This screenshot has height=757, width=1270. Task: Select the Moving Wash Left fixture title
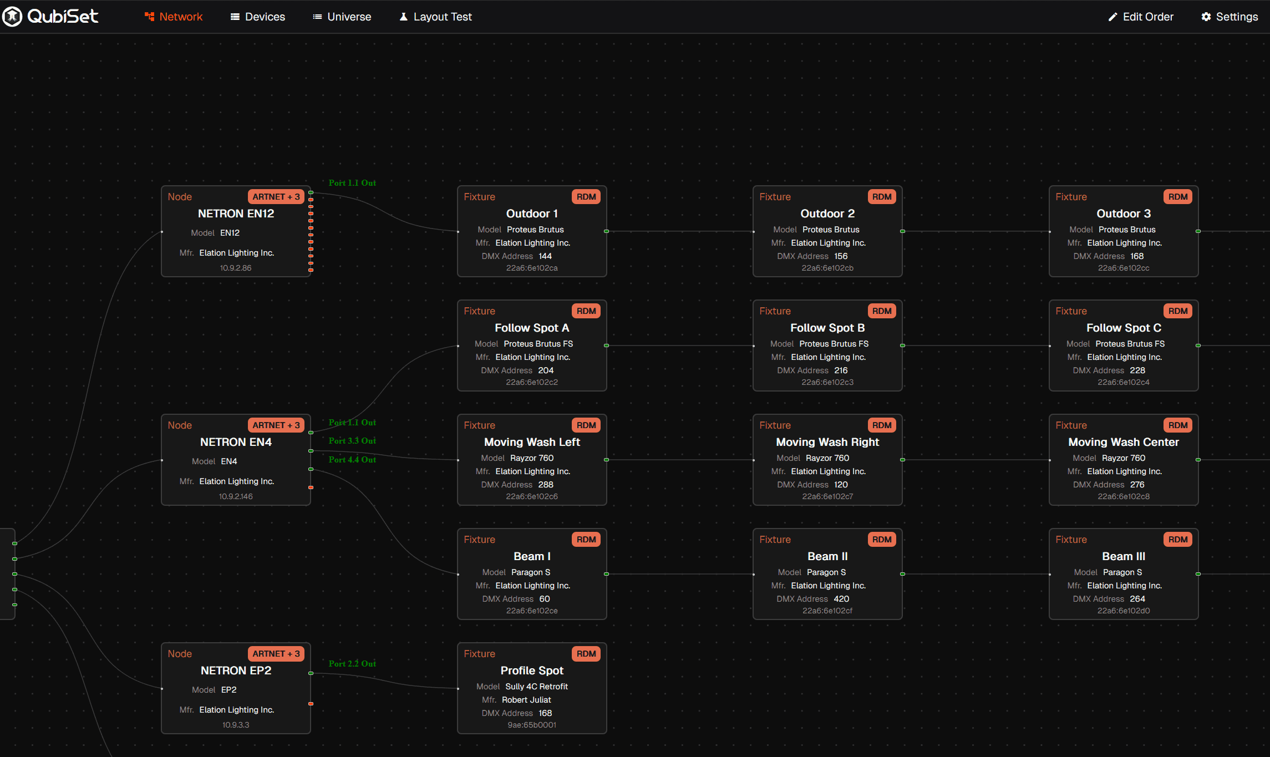[x=532, y=442]
